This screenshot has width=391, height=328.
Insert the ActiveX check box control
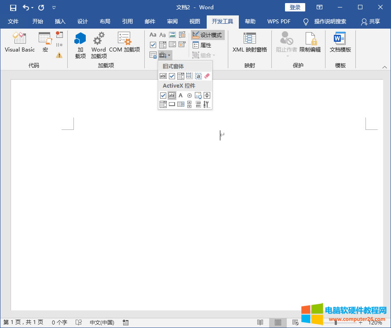point(163,95)
